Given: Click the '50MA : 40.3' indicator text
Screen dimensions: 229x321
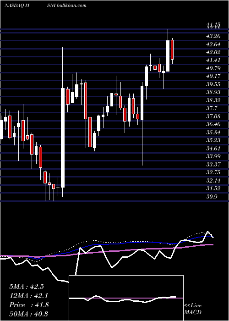Looking at the screenshot, I should [28, 314].
